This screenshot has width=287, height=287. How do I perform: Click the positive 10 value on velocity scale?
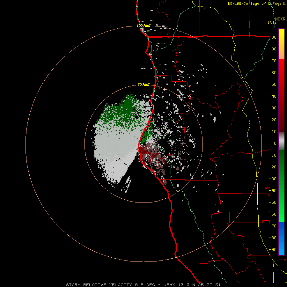(x=274, y=132)
